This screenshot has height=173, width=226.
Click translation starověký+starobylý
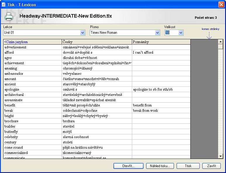click(79, 84)
